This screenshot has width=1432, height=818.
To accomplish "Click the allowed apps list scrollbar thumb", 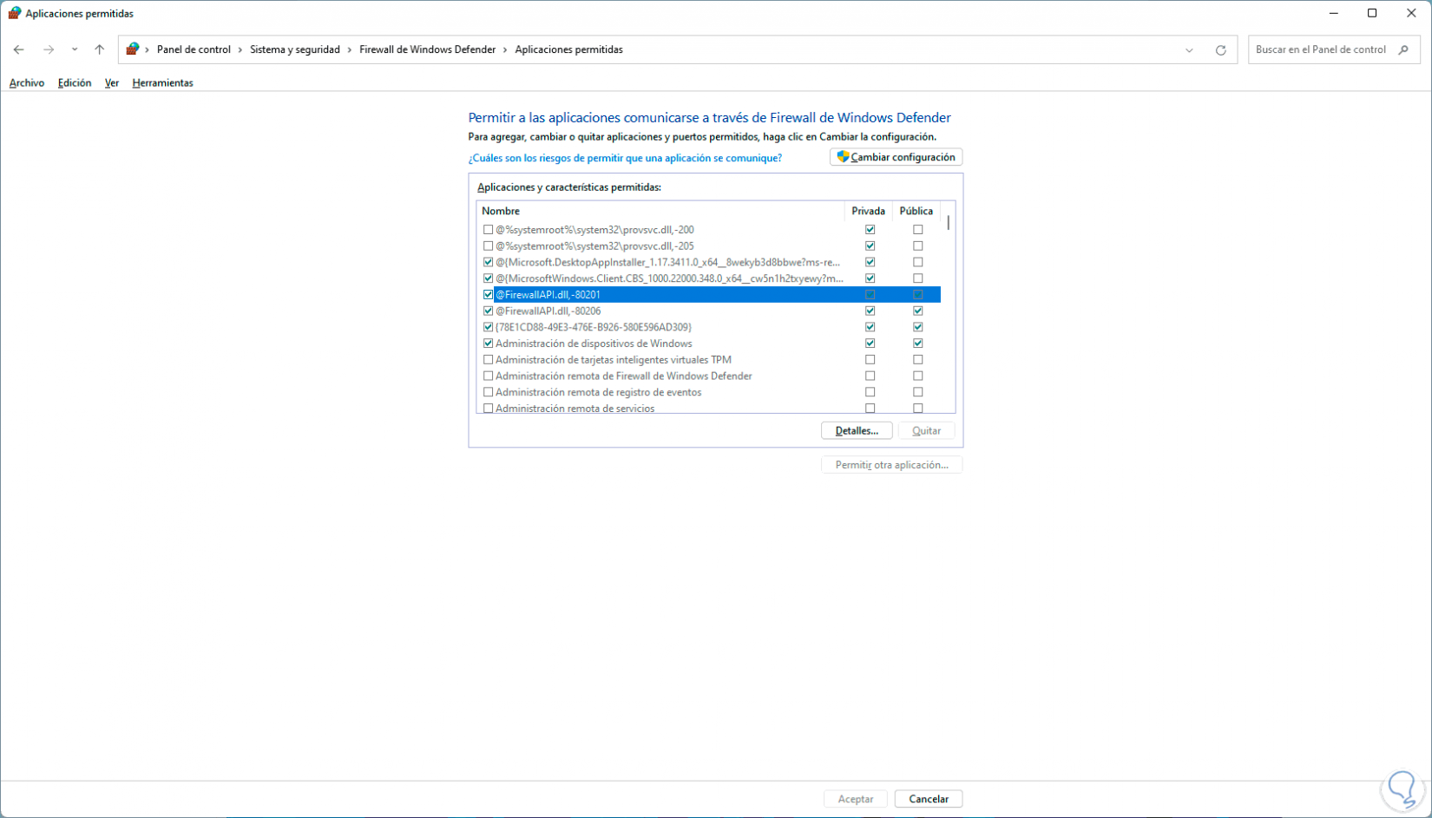I will pyautogui.click(x=948, y=222).
